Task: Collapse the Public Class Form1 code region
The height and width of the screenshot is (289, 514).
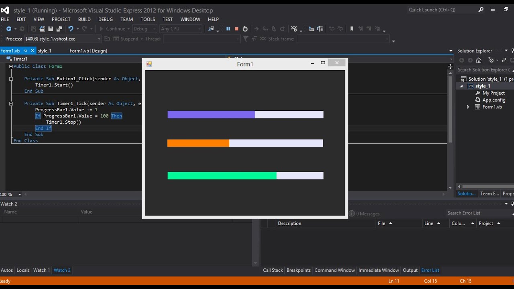Action: click(11, 67)
